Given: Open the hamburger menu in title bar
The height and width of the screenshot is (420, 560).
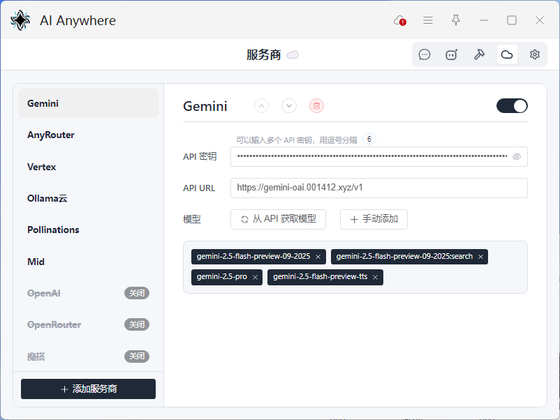Looking at the screenshot, I should 428,20.
